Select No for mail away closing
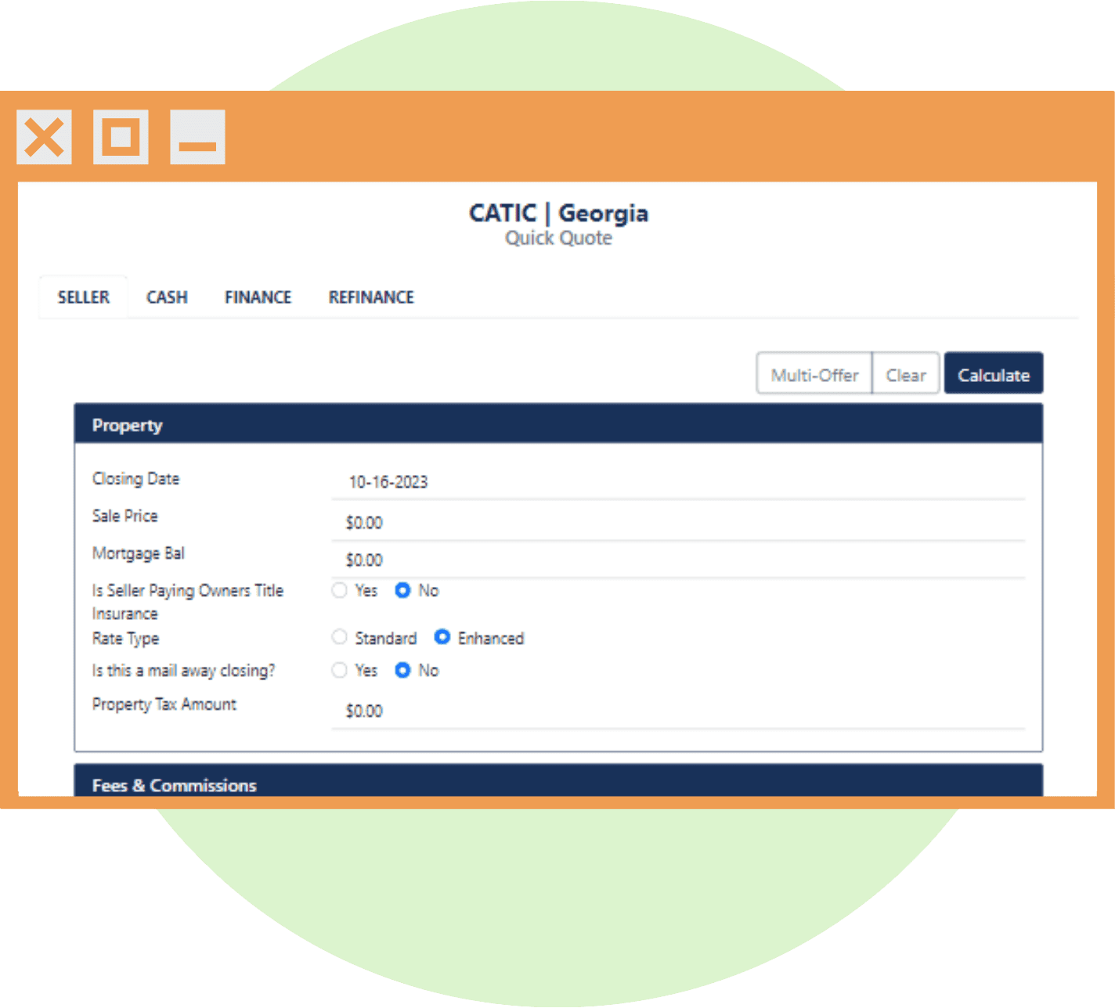The height and width of the screenshot is (1008, 1115). coord(402,670)
